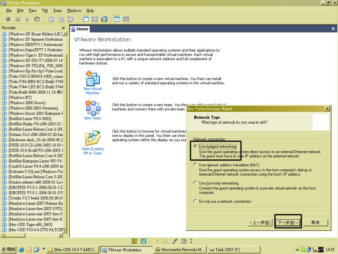Click the New Team icon
Viewport: 338px width, 254px height.
(93, 108)
